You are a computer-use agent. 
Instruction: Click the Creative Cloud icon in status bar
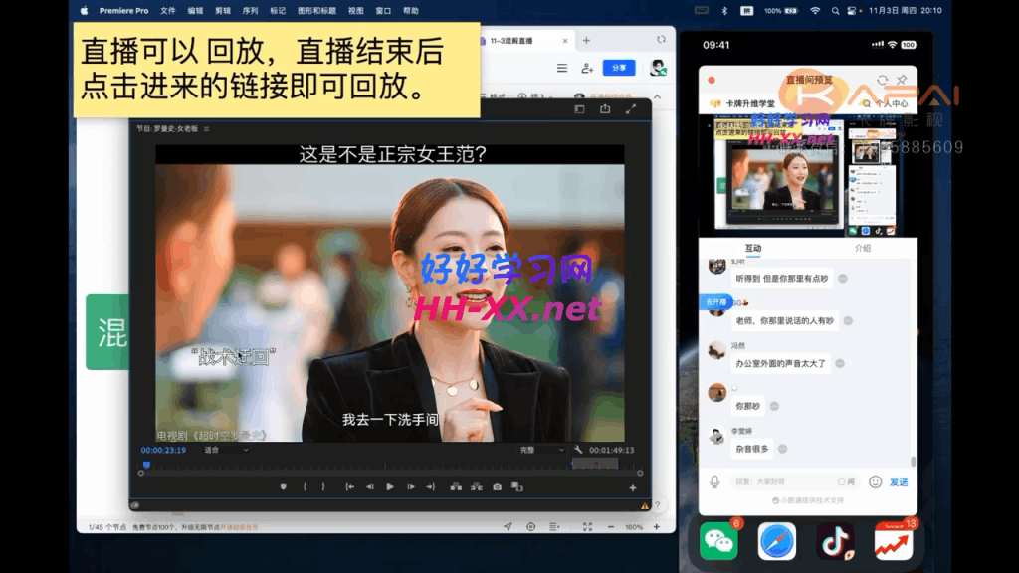click(135, 505)
